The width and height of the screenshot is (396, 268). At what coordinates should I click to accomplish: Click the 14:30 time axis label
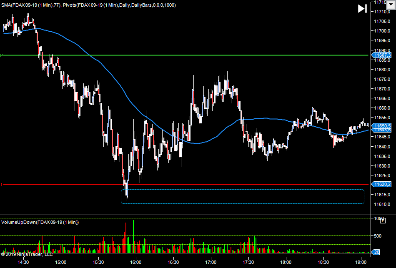tap(23, 262)
